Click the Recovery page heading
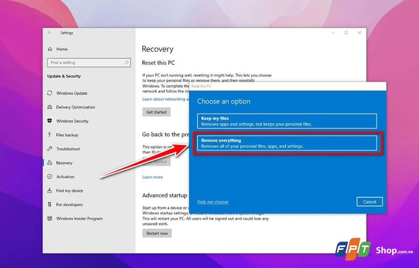Screen dimensions: 419x268 pyautogui.click(x=158, y=49)
